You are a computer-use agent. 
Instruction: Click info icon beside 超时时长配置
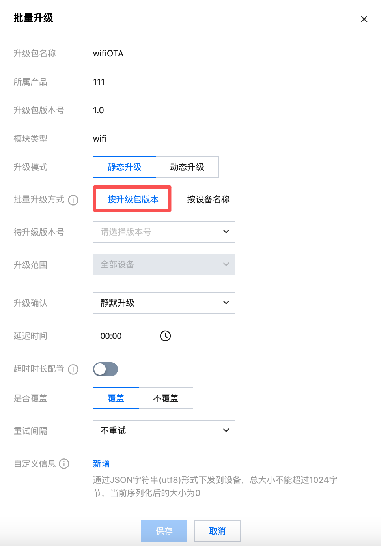[x=73, y=369]
